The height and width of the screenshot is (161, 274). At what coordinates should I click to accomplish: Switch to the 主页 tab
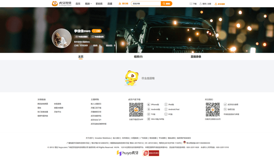(x=81, y=57)
